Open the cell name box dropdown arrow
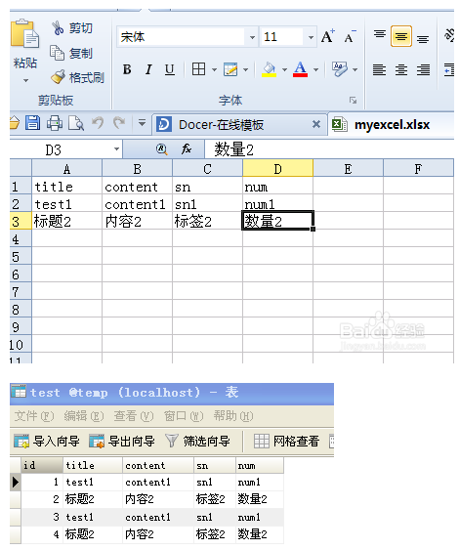 point(116,149)
